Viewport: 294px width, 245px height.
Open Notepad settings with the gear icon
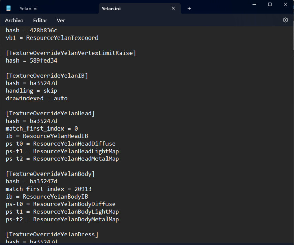285,20
